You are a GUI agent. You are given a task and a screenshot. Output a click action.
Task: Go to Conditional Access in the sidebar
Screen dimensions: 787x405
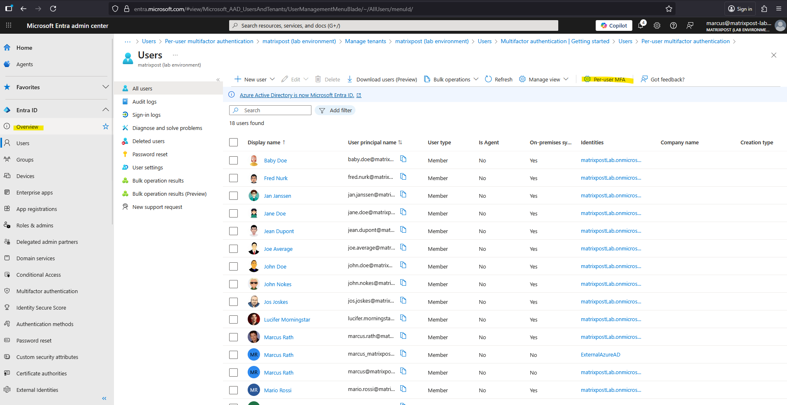click(38, 275)
